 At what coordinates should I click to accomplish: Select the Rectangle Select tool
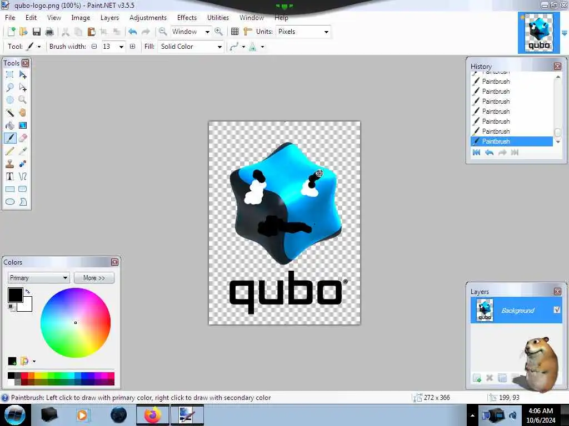point(10,75)
